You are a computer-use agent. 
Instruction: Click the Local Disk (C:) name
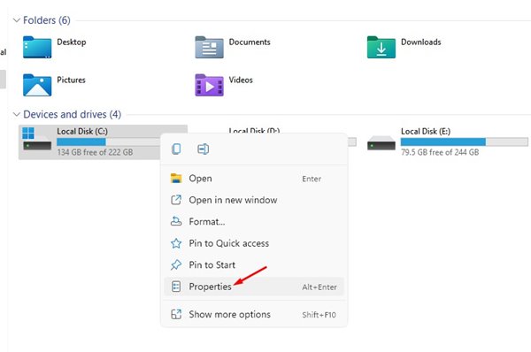point(82,131)
